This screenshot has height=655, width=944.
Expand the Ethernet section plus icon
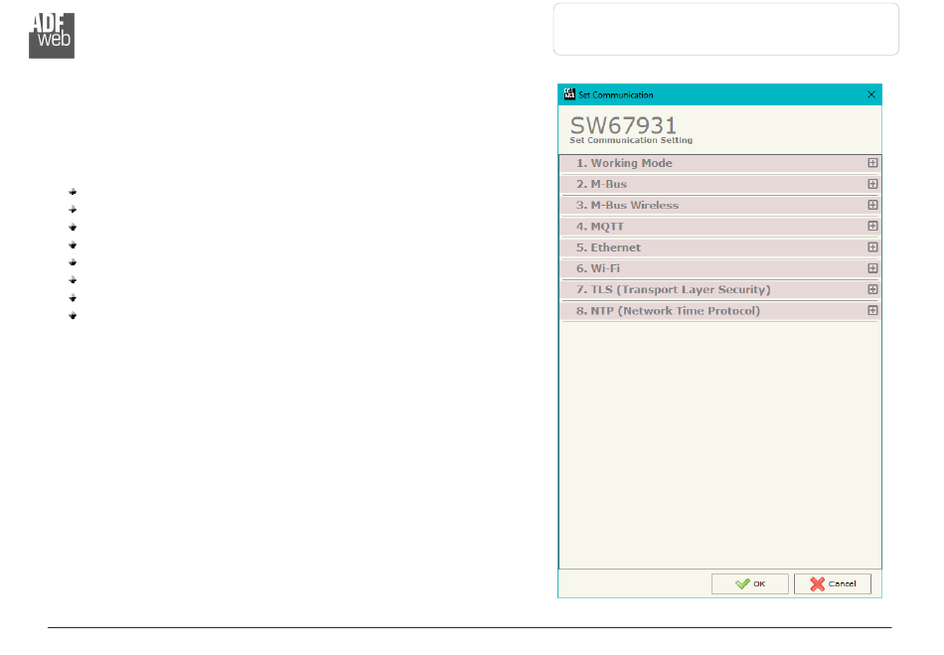(872, 247)
